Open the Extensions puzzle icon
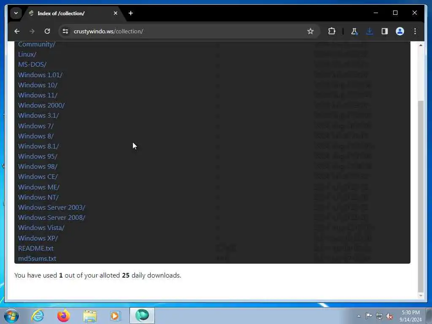This screenshot has height=324, width=432. click(x=332, y=31)
